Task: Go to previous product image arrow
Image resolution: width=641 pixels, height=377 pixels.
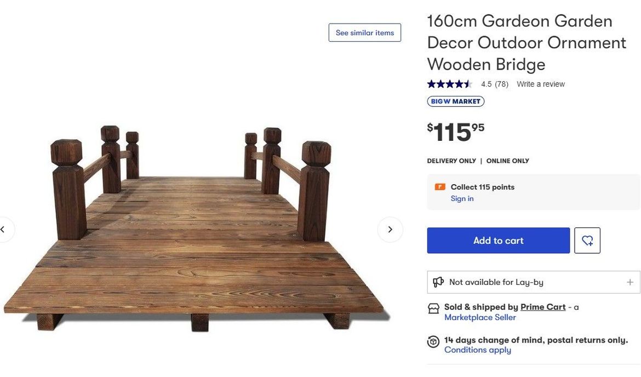Action: coord(3,230)
